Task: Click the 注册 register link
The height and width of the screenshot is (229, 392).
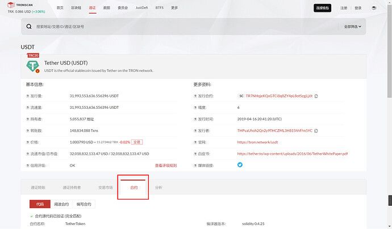Action: 344,8
